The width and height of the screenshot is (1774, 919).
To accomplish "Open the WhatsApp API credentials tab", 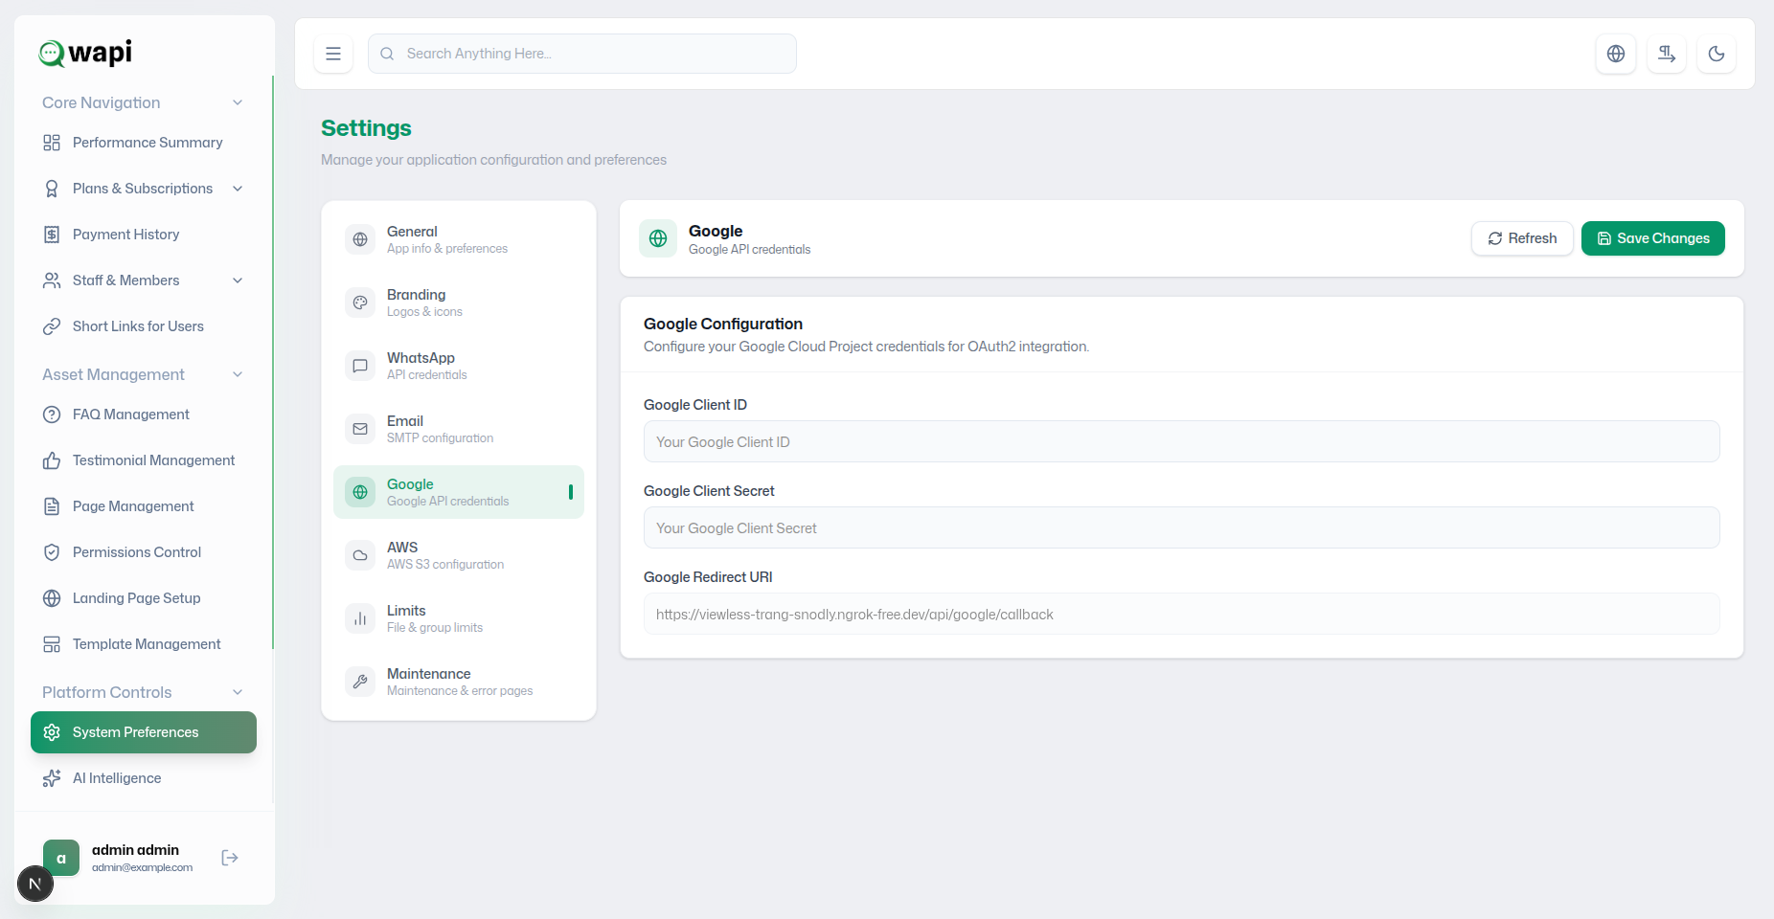I will [x=459, y=366].
